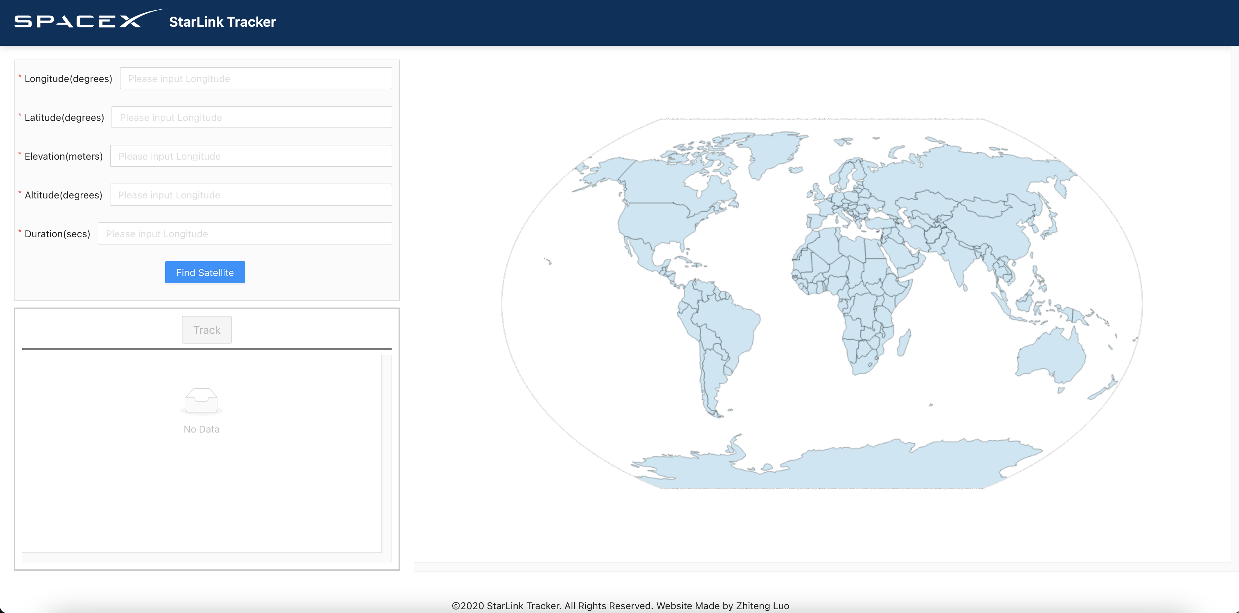1239x613 pixels.
Task: Focus the Longitude(degrees) input field
Action: point(256,78)
